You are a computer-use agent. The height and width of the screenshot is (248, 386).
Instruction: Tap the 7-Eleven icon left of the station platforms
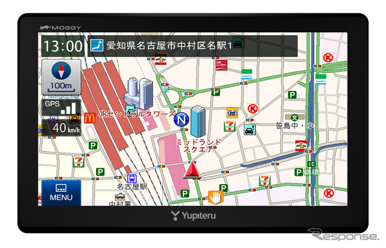point(79,162)
